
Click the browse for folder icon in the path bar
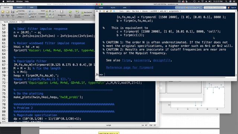[x=107, y=11]
